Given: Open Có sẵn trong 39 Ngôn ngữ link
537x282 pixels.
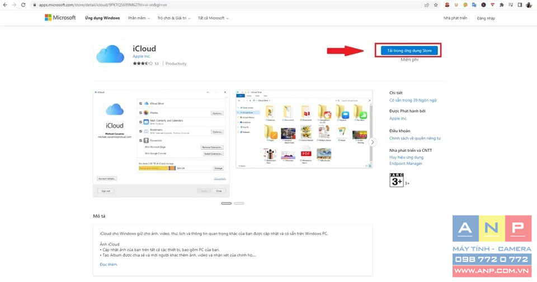Looking at the screenshot, I should pos(413,100).
